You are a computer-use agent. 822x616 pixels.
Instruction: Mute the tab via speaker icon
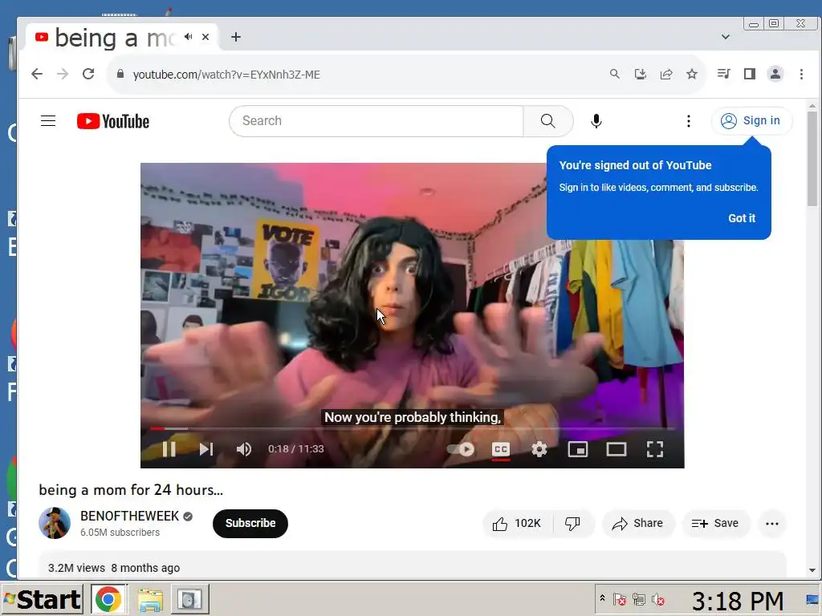188,37
